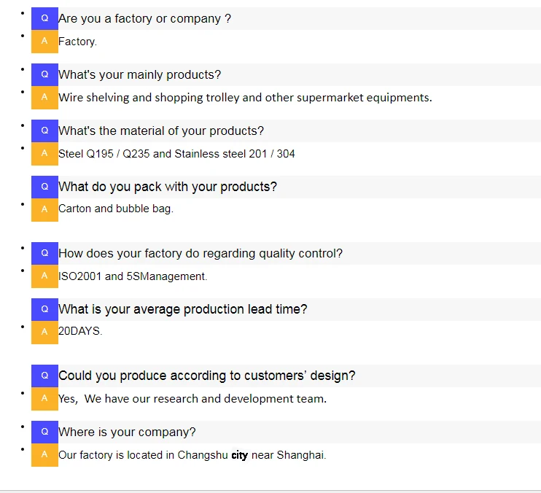Click A badge beside wire shelving answer
The height and width of the screenshot is (493, 541).
(x=44, y=98)
